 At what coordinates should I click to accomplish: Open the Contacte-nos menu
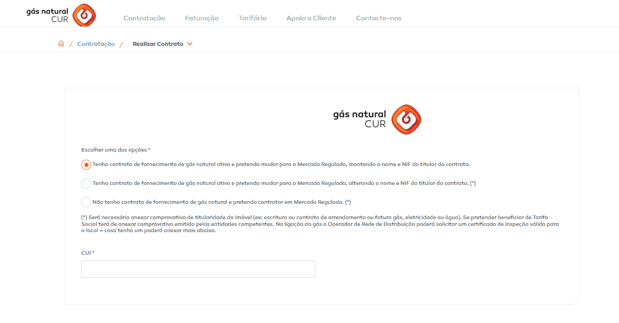379,18
